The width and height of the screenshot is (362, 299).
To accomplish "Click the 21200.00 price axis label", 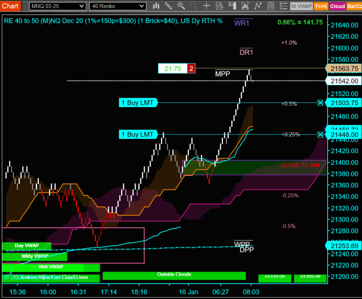I will click(345, 276).
